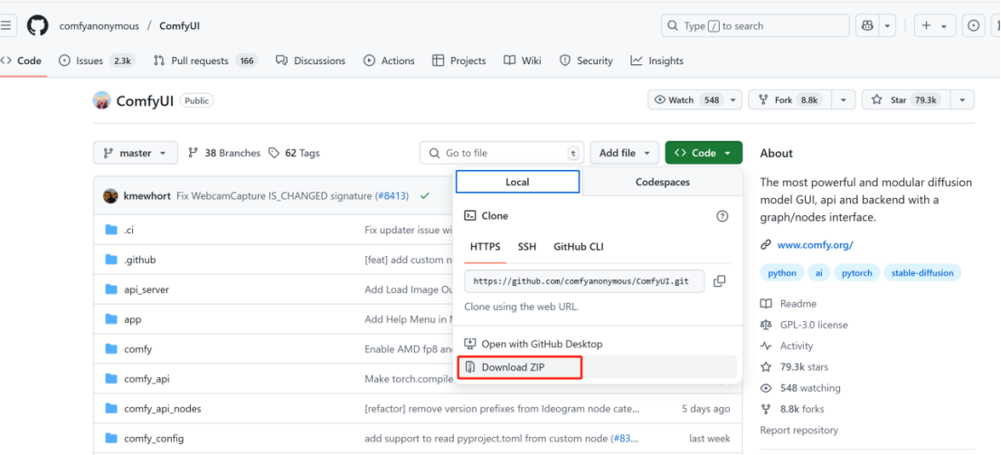Copy the clone URL to clipboard

720,281
